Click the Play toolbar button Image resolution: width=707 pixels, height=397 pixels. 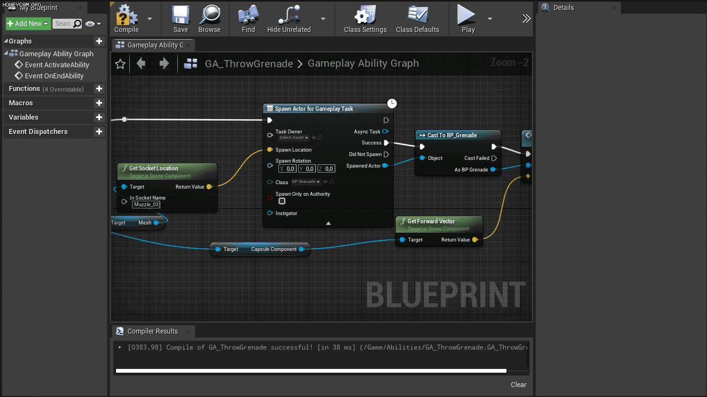468,19
